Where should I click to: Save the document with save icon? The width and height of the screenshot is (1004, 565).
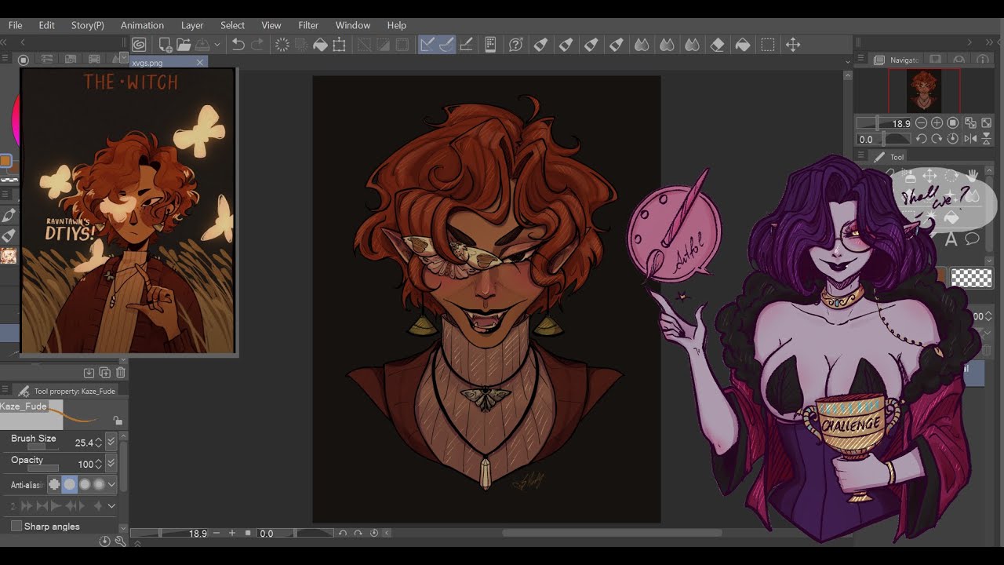tap(203, 45)
